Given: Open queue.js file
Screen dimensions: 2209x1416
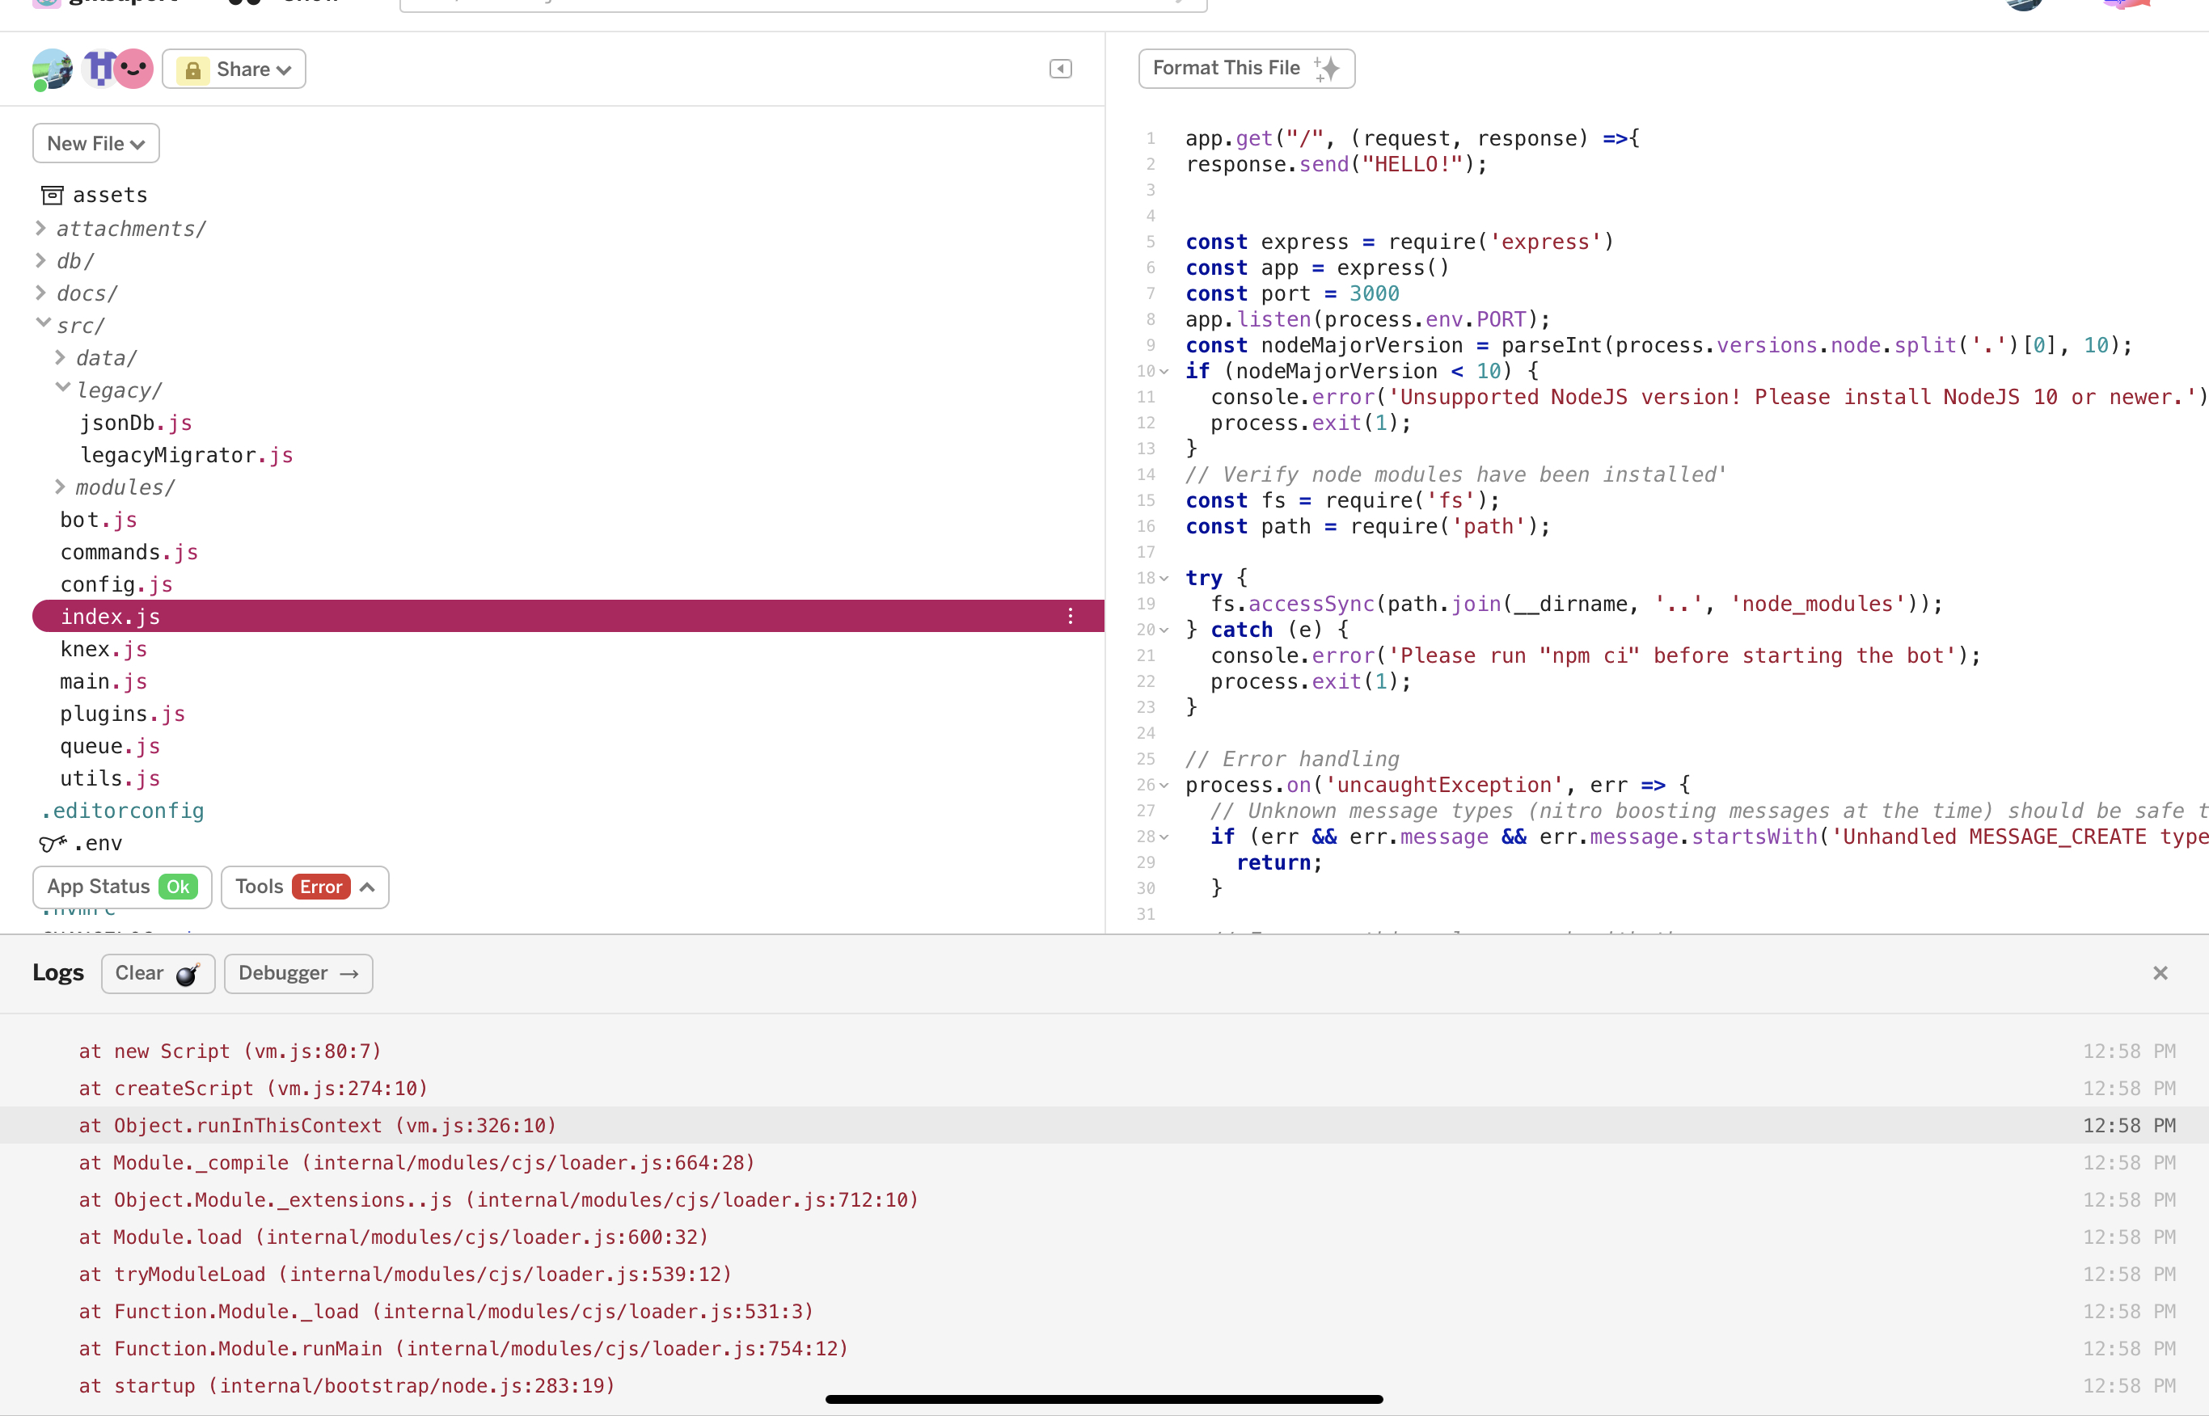Looking at the screenshot, I should point(109,746).
